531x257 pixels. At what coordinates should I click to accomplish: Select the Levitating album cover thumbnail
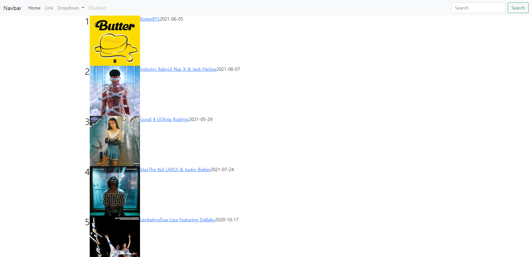coord(115,237)
